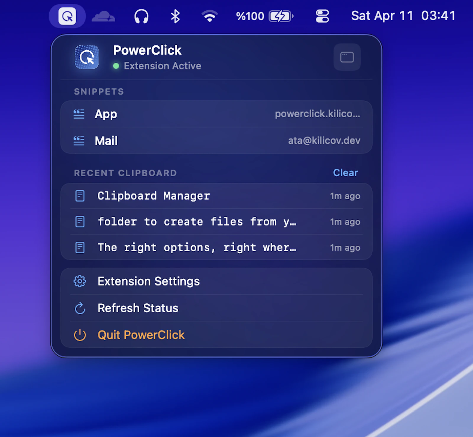Click the App snippet quote icon
Viewport: 473px width, 437px height.
point(79,114)
